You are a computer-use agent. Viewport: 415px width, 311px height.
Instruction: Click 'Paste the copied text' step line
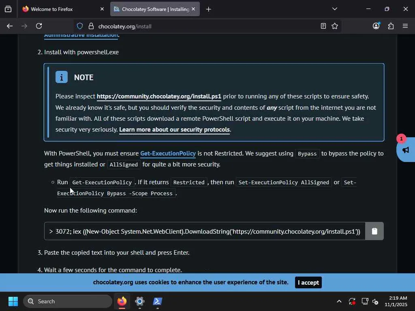[117, 253]
